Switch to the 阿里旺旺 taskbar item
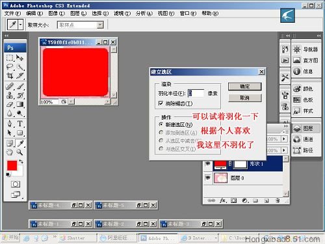Screen dimensions: 325x244 coord(117,238)
